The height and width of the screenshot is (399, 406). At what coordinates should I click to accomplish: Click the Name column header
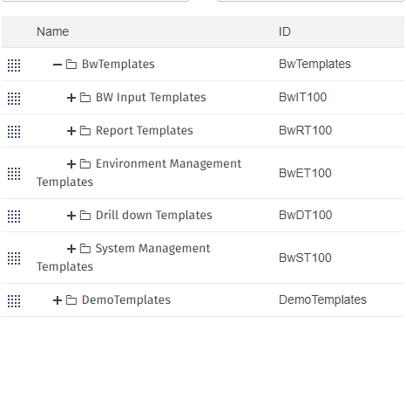pos(52,31)
